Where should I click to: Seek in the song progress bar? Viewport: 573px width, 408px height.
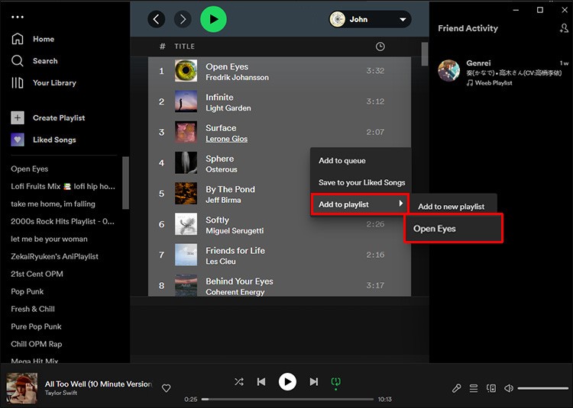click(x=287, y=400)
